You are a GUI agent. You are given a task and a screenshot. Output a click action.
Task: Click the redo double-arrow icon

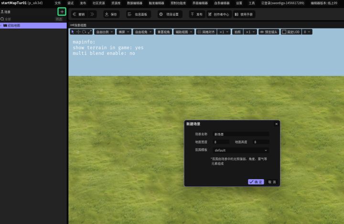pos(92,14)
